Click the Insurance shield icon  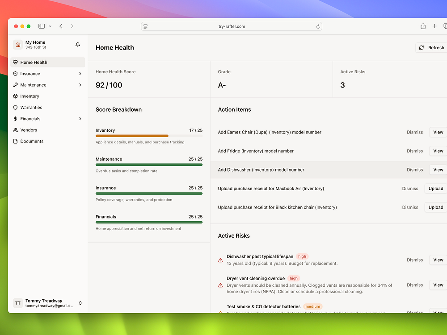pyautogui.click(x=15, y=74)
